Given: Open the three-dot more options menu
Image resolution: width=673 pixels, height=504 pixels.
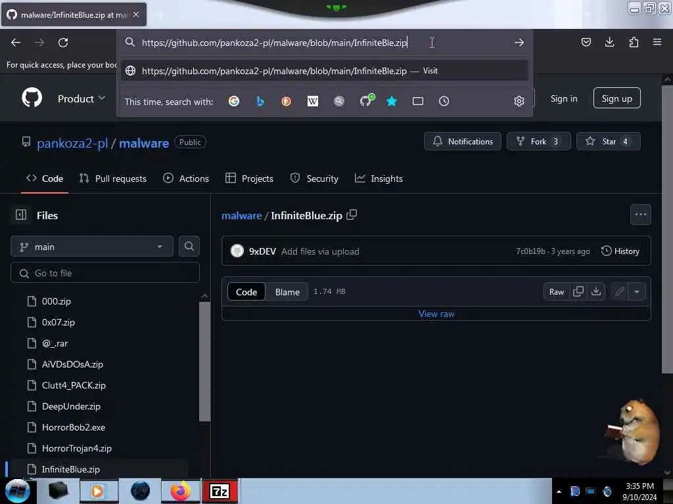Looking at the screenshot, I should (640, 215).
